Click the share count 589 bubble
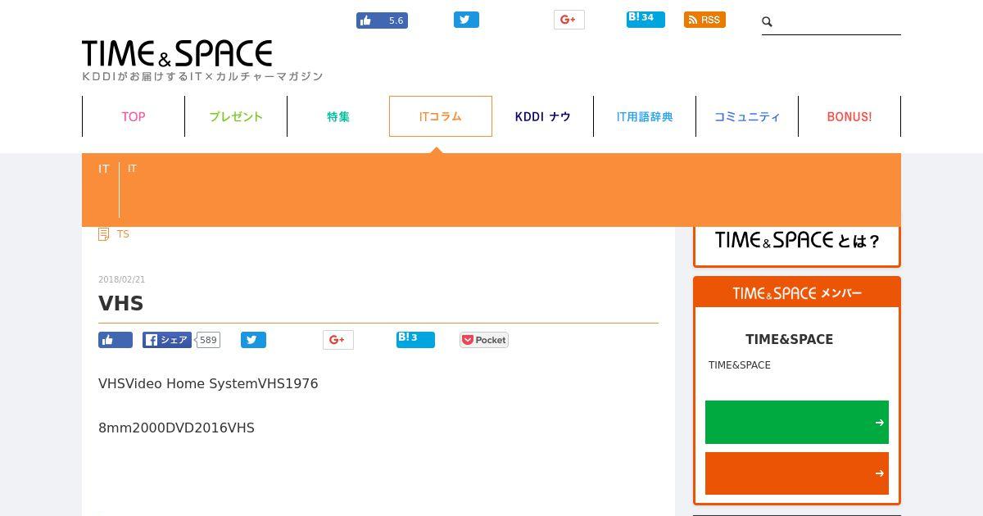This screenshot has width=983, height=516. click(x=208, y=340)
